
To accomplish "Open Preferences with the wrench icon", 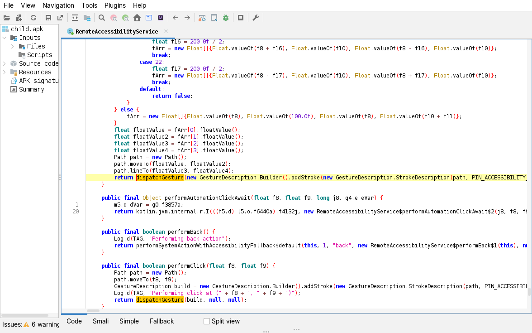I will coord(256,18).
